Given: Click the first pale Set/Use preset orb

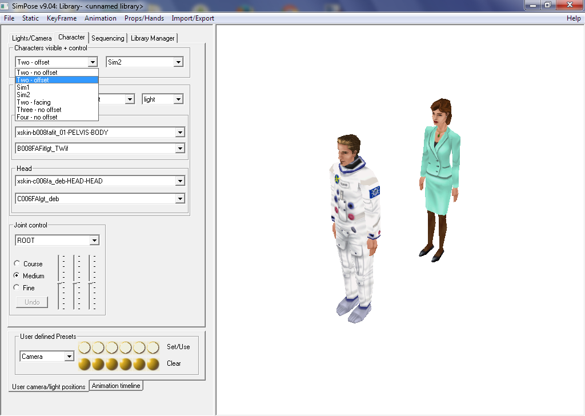Looking at the screenshot, I should [x=85, y=347].
